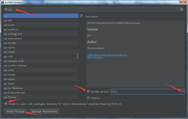Select pip-Win in the package list

pos(41,20)
